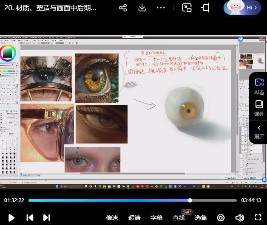267x225 pixels.
Task: Skip to the next video
Action: point(46,218)
